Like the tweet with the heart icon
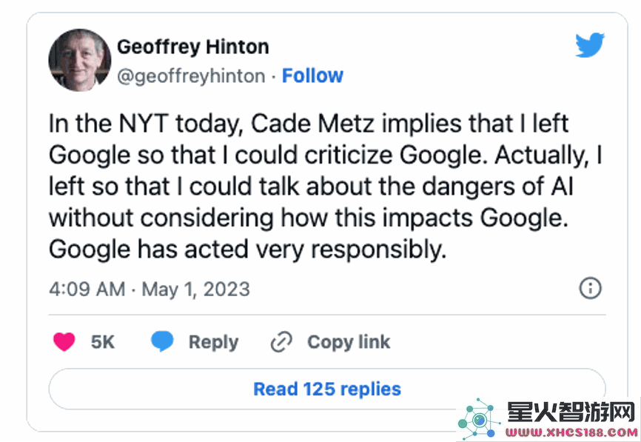Screen dimensions: 641x442 [64, 341]
